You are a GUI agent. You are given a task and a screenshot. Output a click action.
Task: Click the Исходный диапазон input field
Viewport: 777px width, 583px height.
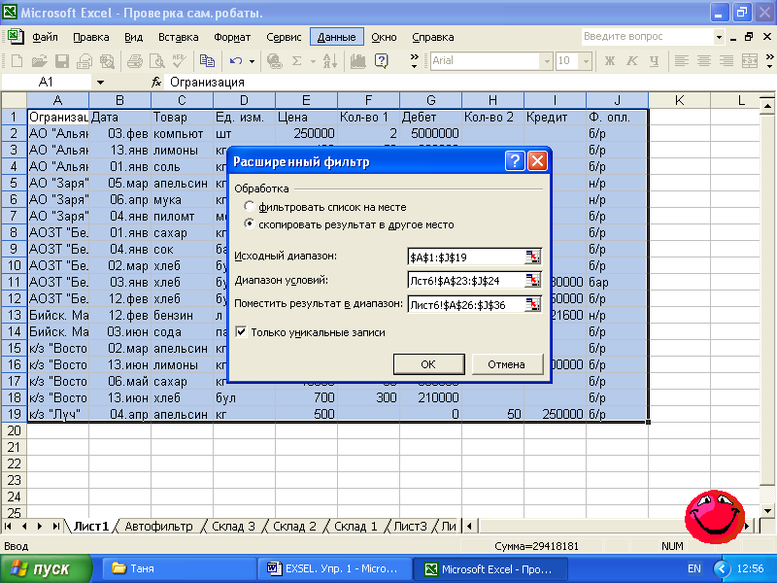pyautogui.click(x=466, y=257)
